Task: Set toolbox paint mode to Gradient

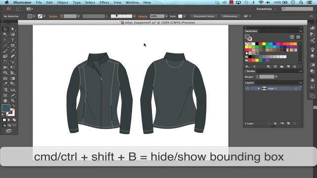Action: (x=9, y=120)
